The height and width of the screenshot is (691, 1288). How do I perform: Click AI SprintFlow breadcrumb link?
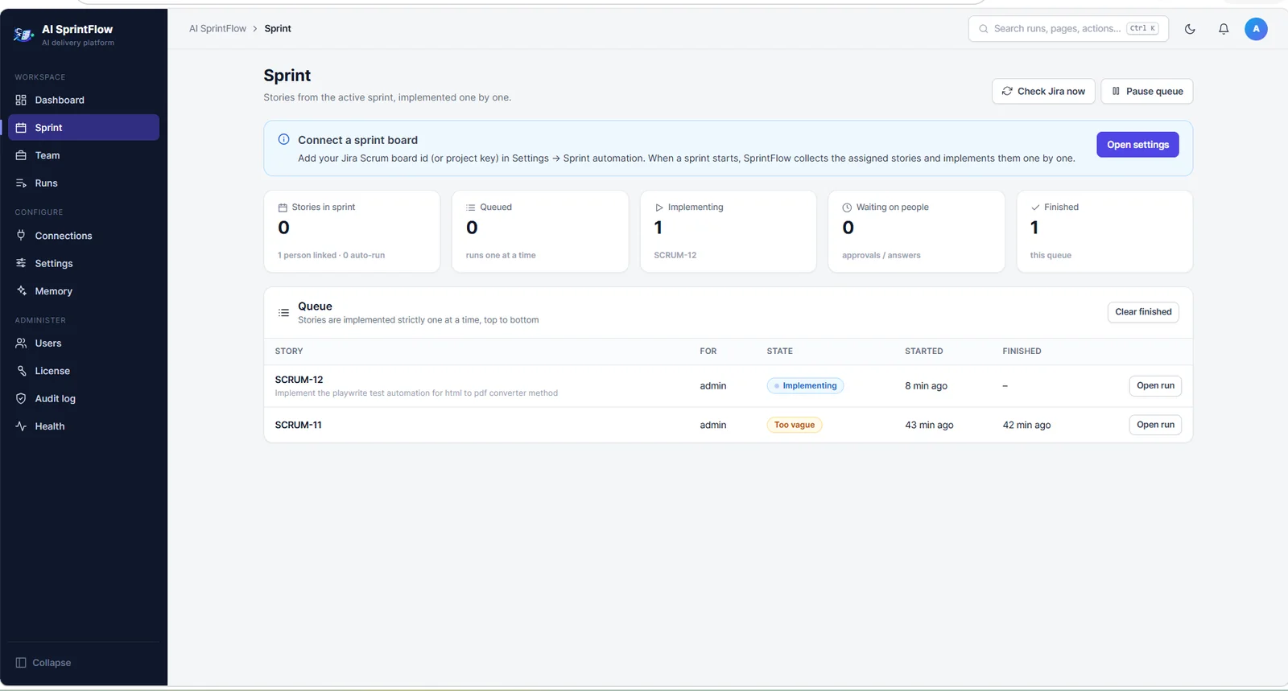(217, 29)
